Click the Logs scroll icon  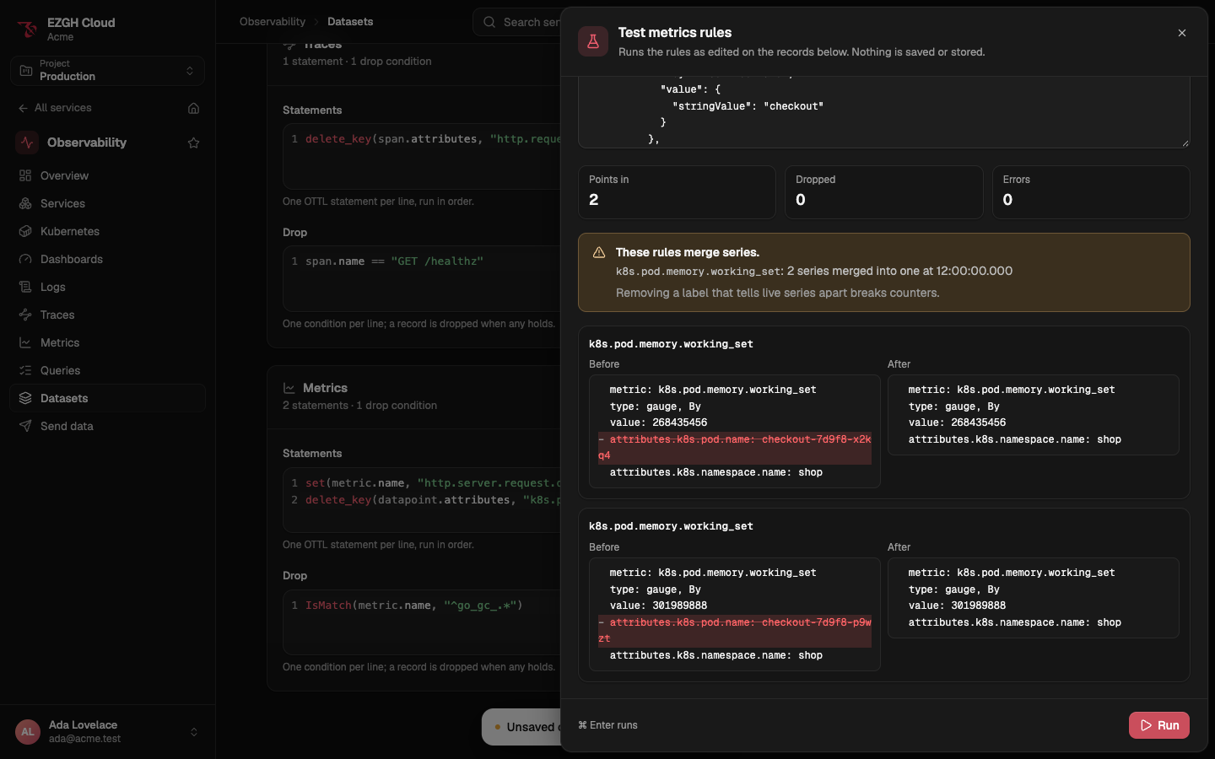25,287
